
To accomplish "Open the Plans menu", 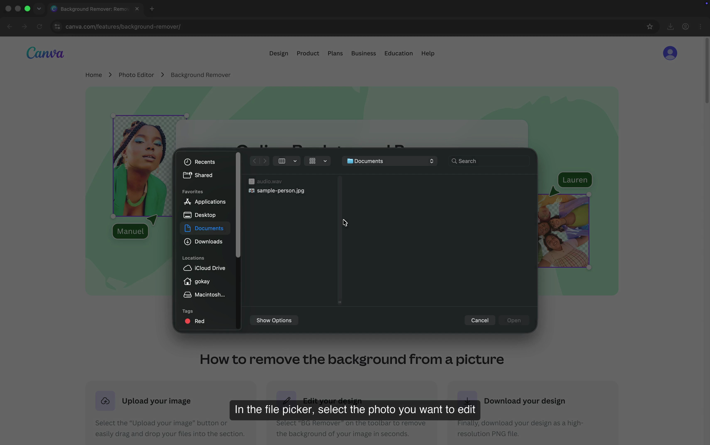I will (x=335, y=53).
